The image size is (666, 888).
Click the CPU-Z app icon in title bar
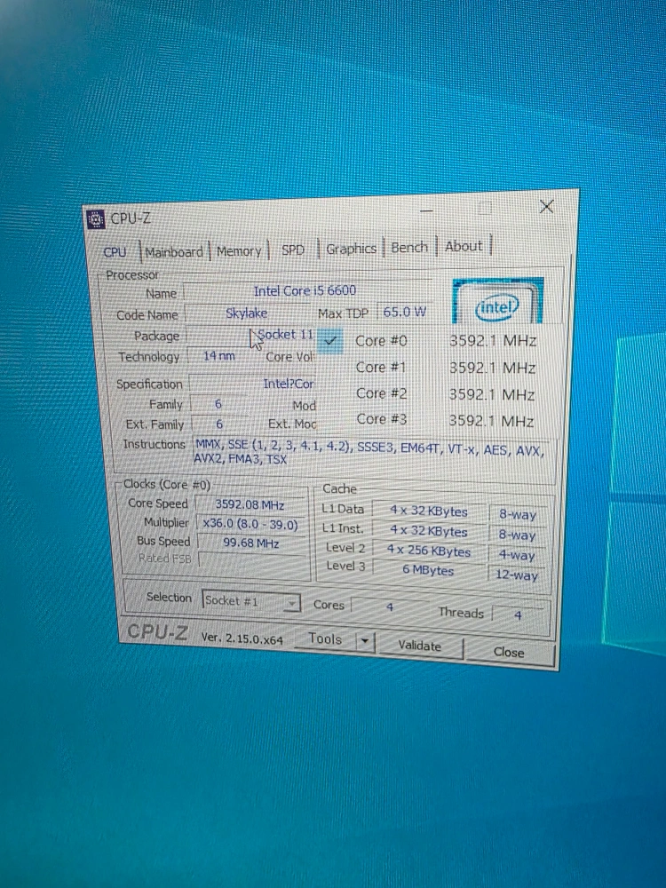click(x=96, y=218)
